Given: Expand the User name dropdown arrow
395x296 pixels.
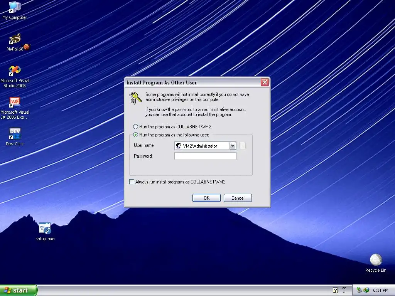Looking at the screenshot, I should pyautogui.click(x=233, y=146).
